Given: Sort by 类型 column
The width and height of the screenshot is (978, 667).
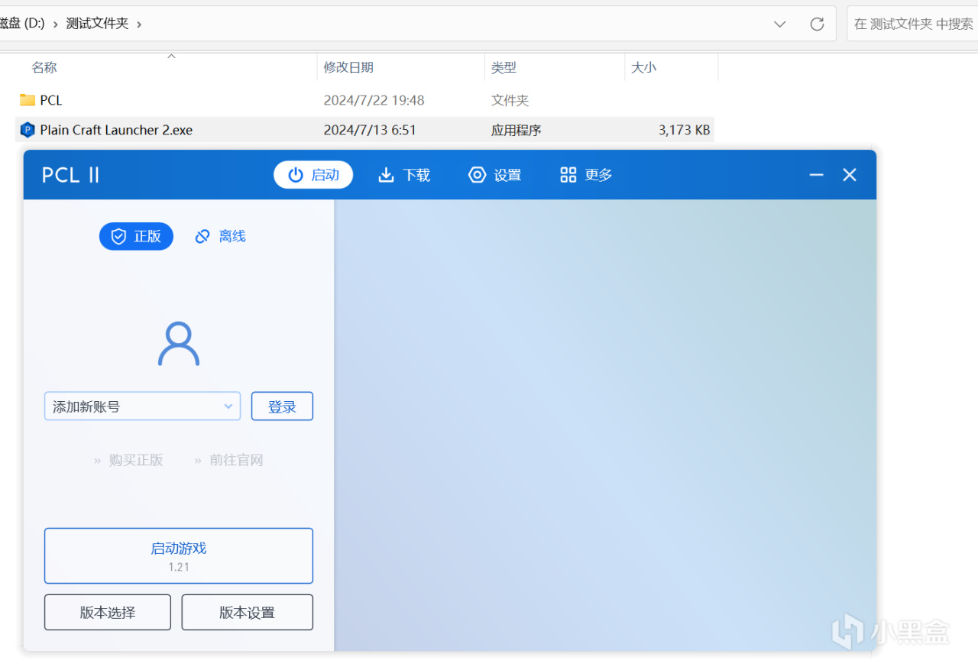Looking at the screenshot, I should click(x=504, y=67).
